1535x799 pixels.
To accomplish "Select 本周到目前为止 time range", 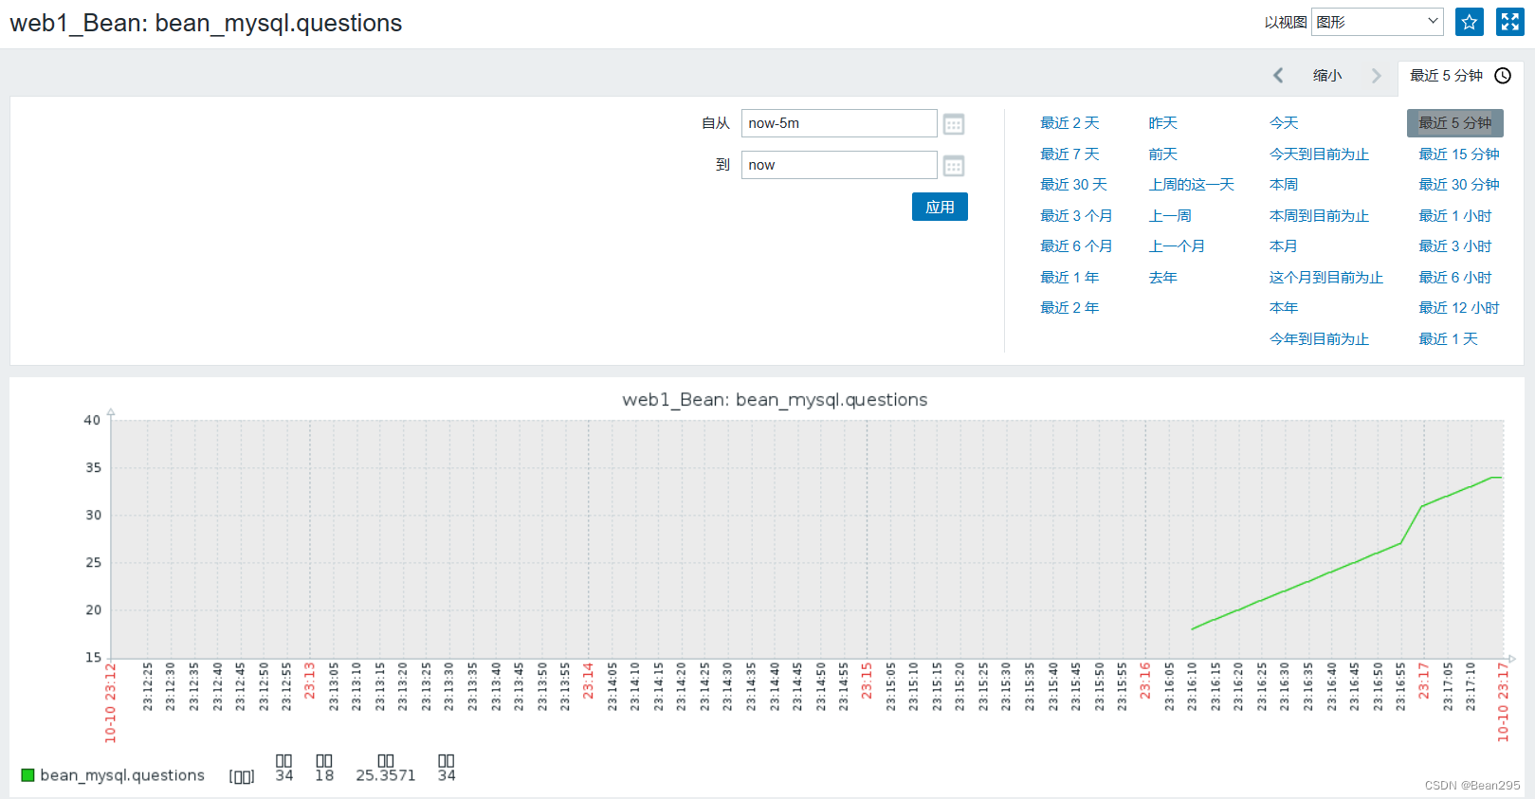I will tap(1319, 216).
